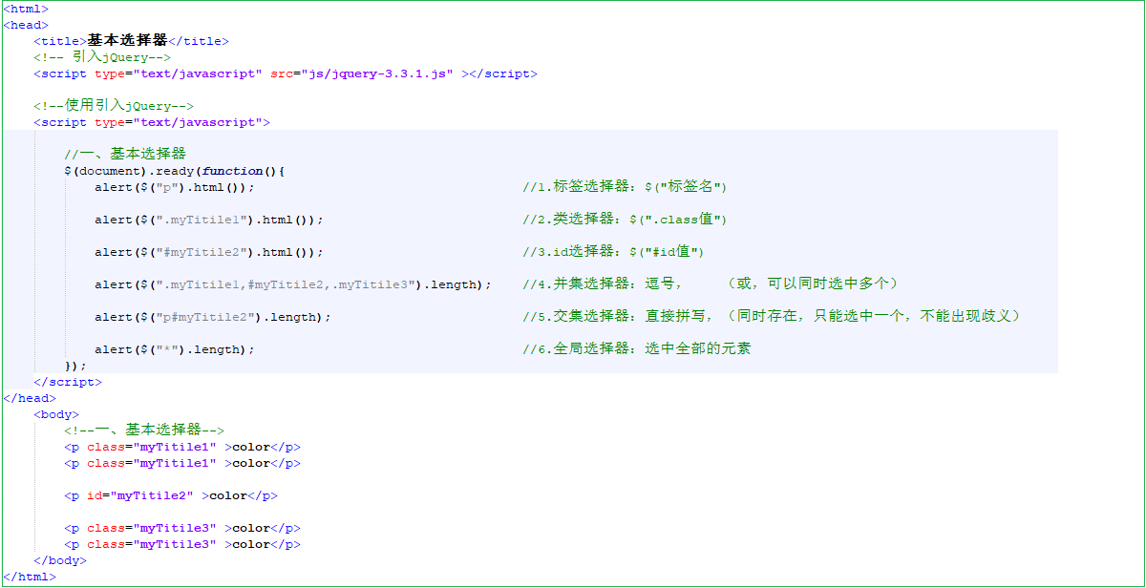
Task: Click the alert with ".myTitile1" html call
Action: click(x=209, y=220)
